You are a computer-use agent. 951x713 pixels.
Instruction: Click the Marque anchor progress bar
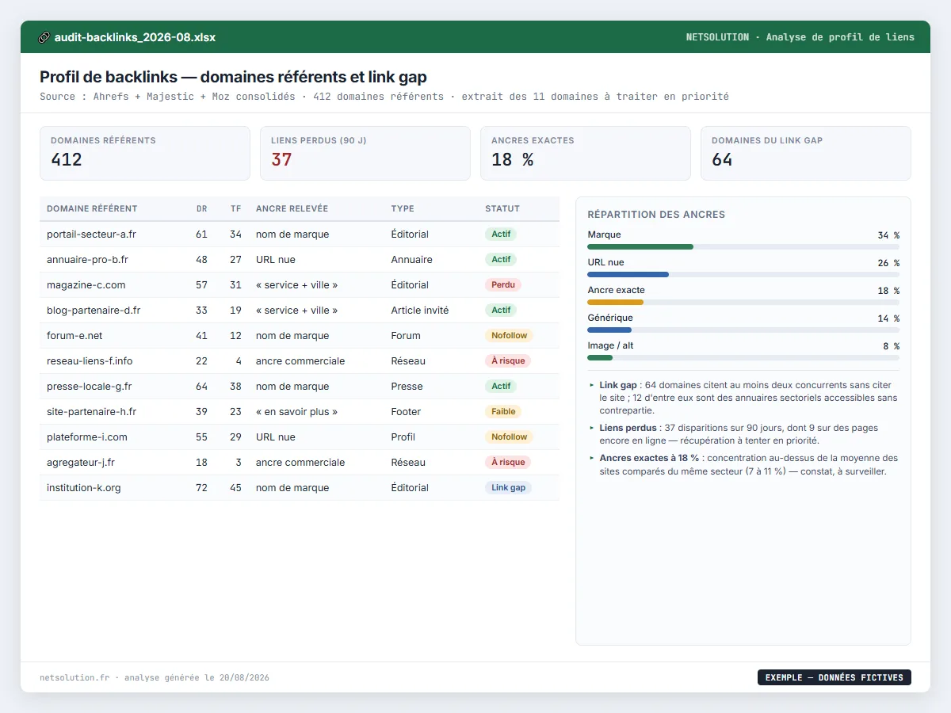pyautogui.click(x=743, y=247)
